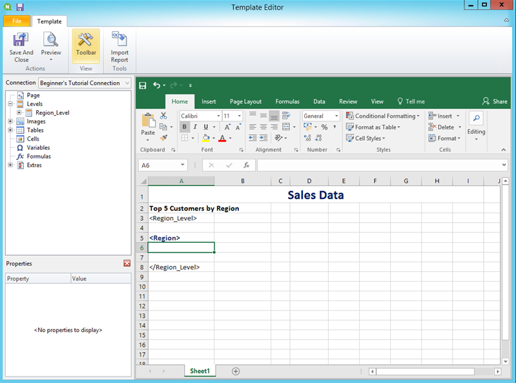Toggle the Toolbar view button
Screen dimensions: 516x383
point(86,44)
